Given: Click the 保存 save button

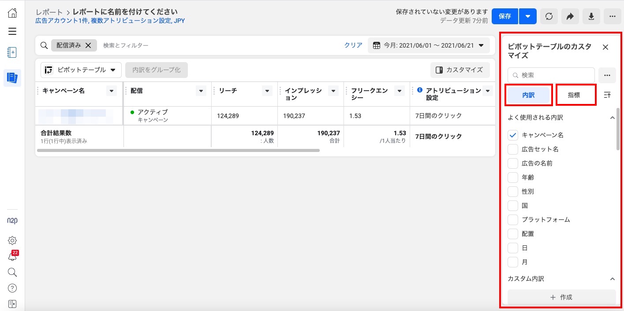Looking at the screenshot, I should click(505, 16).
